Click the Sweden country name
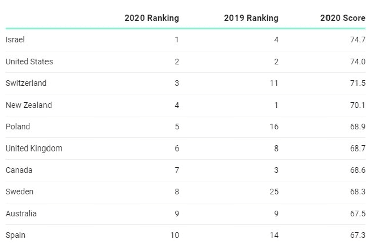Screen dimensions: 374x247 point(19,192)
